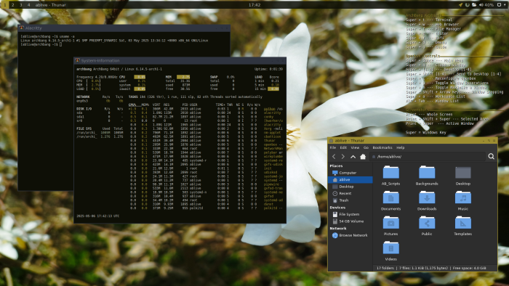Select ablive in Thunar Places sidebar
Image resolution: width=509 pixels, height=286 pixels.
pos(350,179)
